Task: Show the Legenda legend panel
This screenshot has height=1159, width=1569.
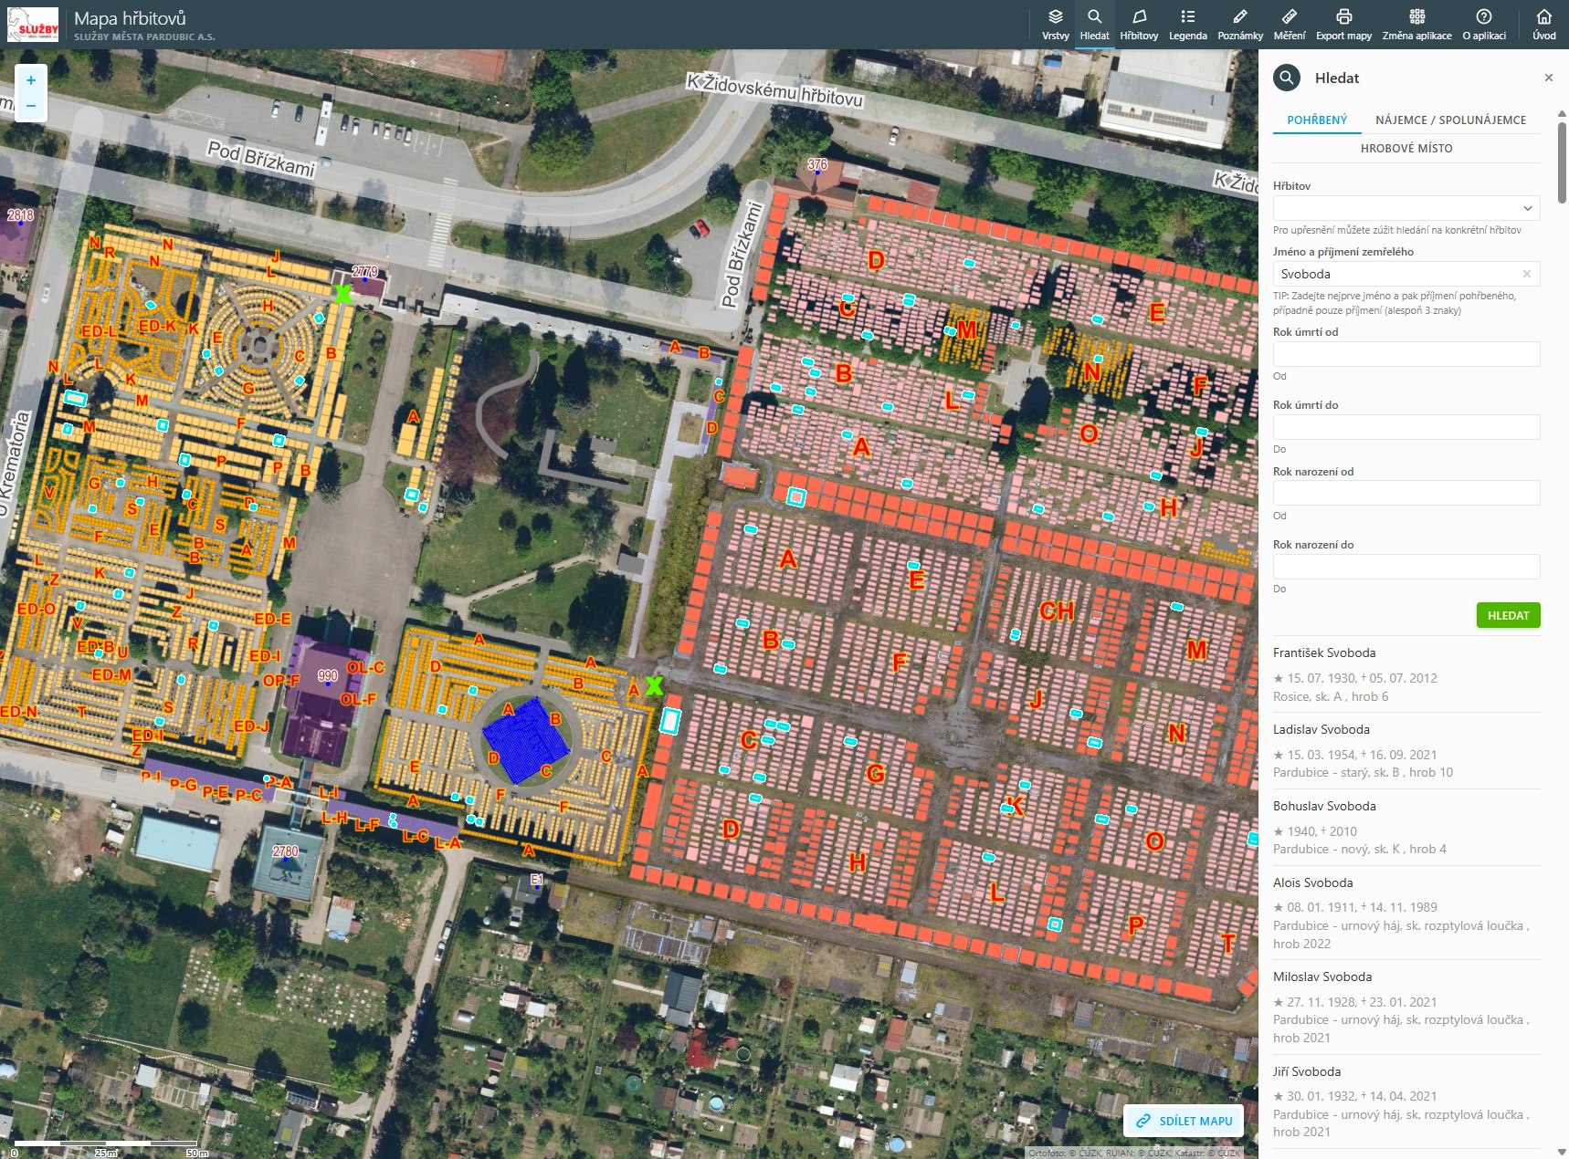Action: [x=1187, y=25]
